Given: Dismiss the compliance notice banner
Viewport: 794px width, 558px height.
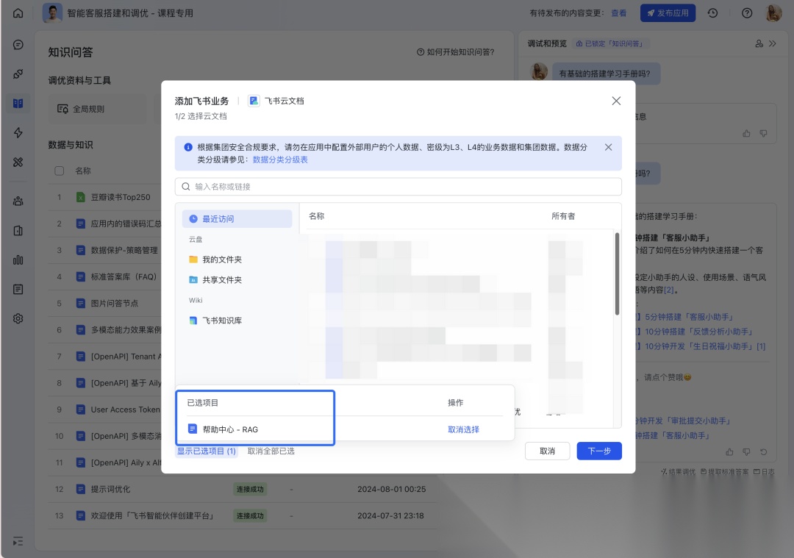Looking at the screenshot, I should (x=608, y=147).
